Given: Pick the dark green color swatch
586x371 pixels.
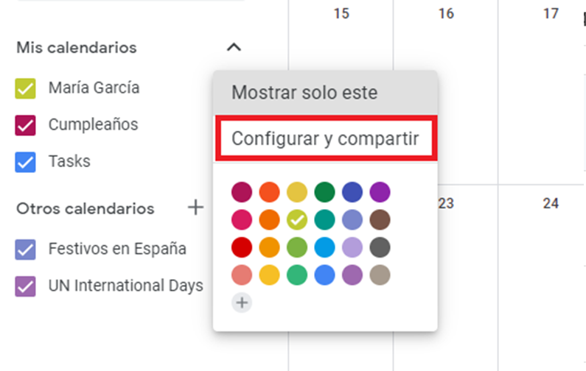Looking at the screenshot, I should pyautogui.click(x=324, y=193).
